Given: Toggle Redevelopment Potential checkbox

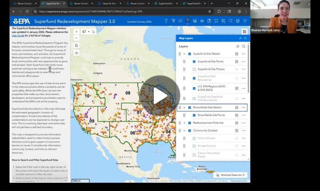Looking at the screenshot, I should pos(189,123).
